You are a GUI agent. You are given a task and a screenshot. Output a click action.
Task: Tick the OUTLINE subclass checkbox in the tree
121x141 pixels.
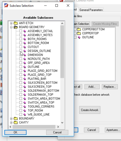coord(21,67)
